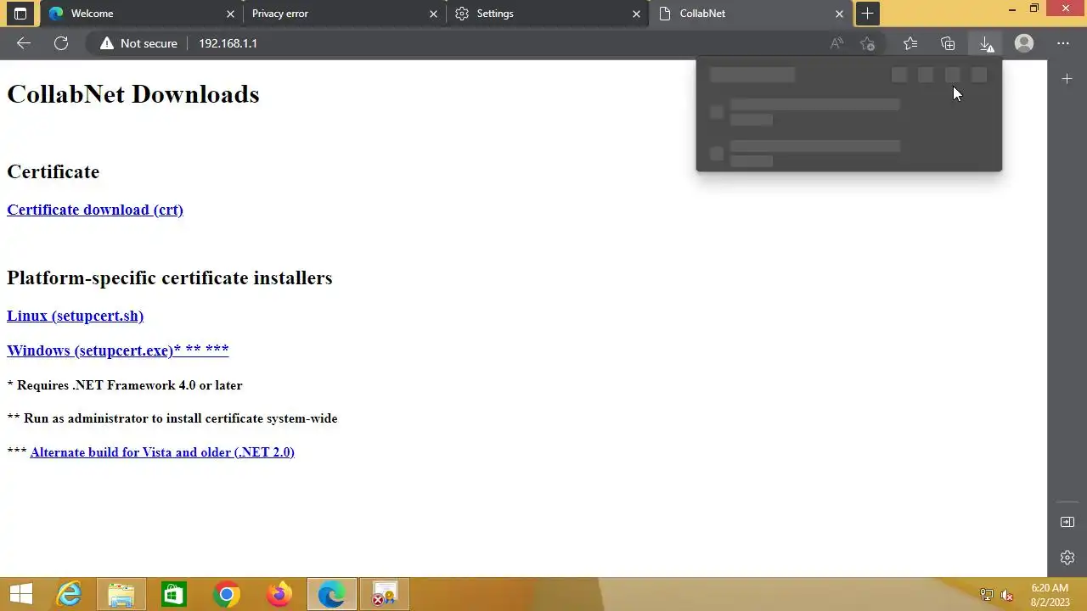This screenshot has width=1087, height=611.
Task: Launch Internet Explorer from the taskbar
Action: (x=69, y=594)
